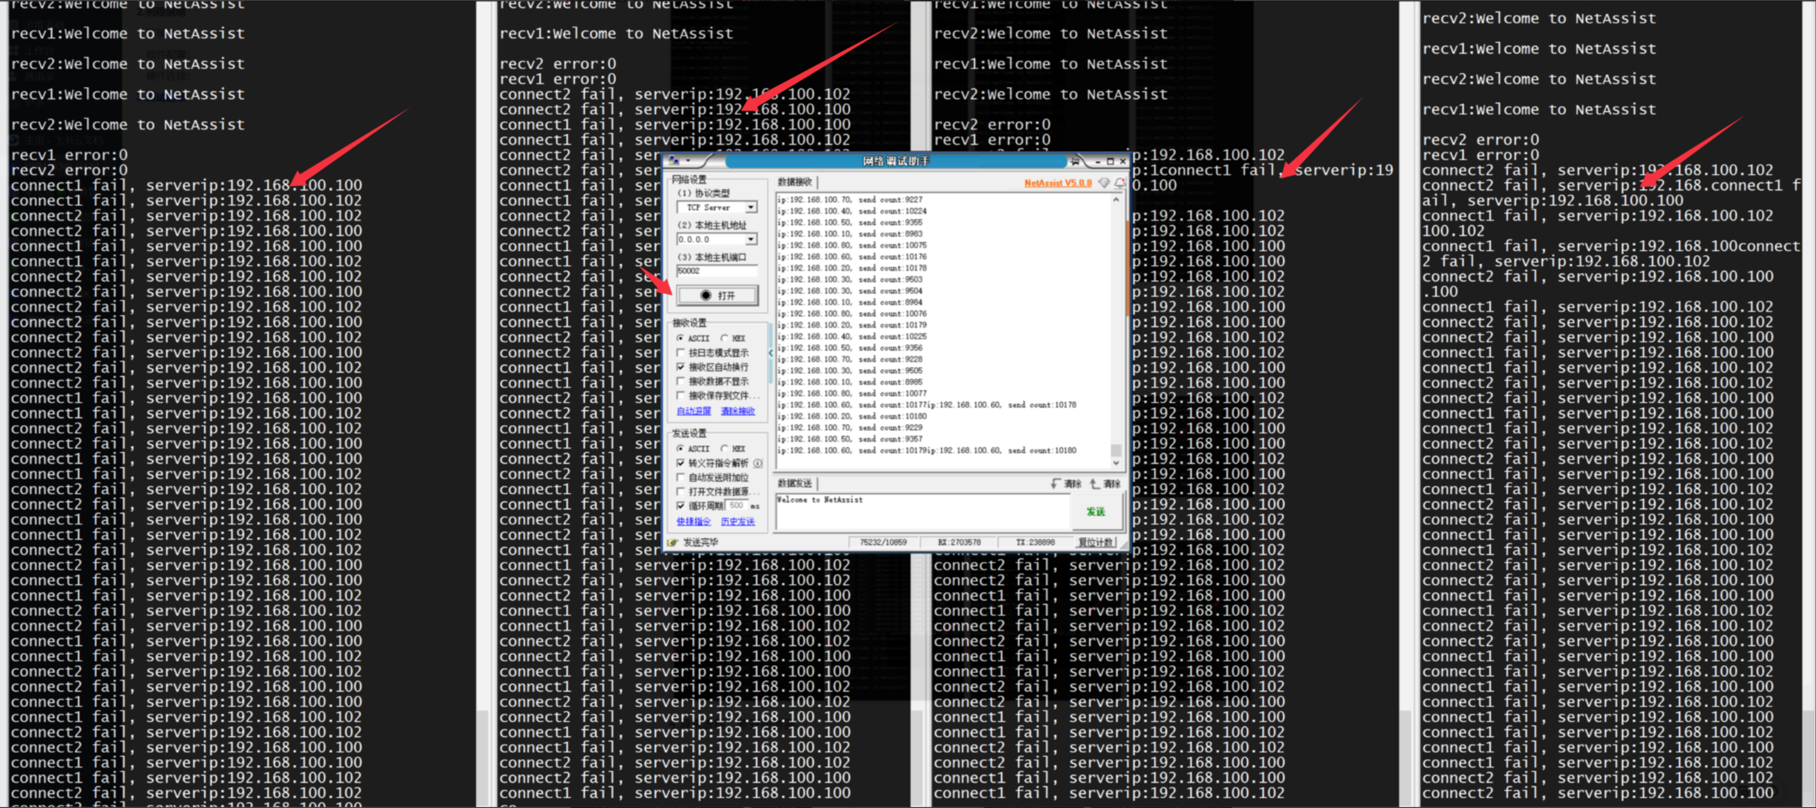This screenshot has height=808, width=1816.
Task: Click the local port field showing 50002
Action: 716,271
